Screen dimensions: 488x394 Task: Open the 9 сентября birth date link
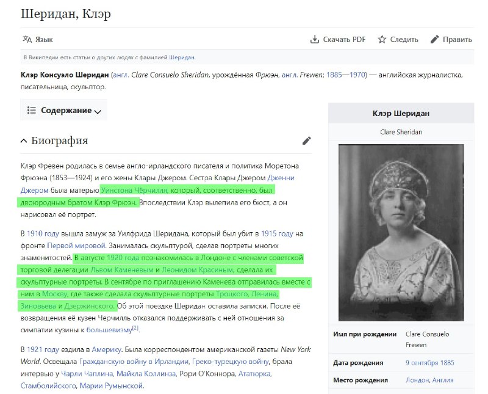pos(422,362)
